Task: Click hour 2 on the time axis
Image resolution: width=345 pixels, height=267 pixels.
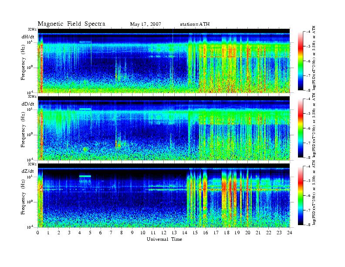Action: 59,233
